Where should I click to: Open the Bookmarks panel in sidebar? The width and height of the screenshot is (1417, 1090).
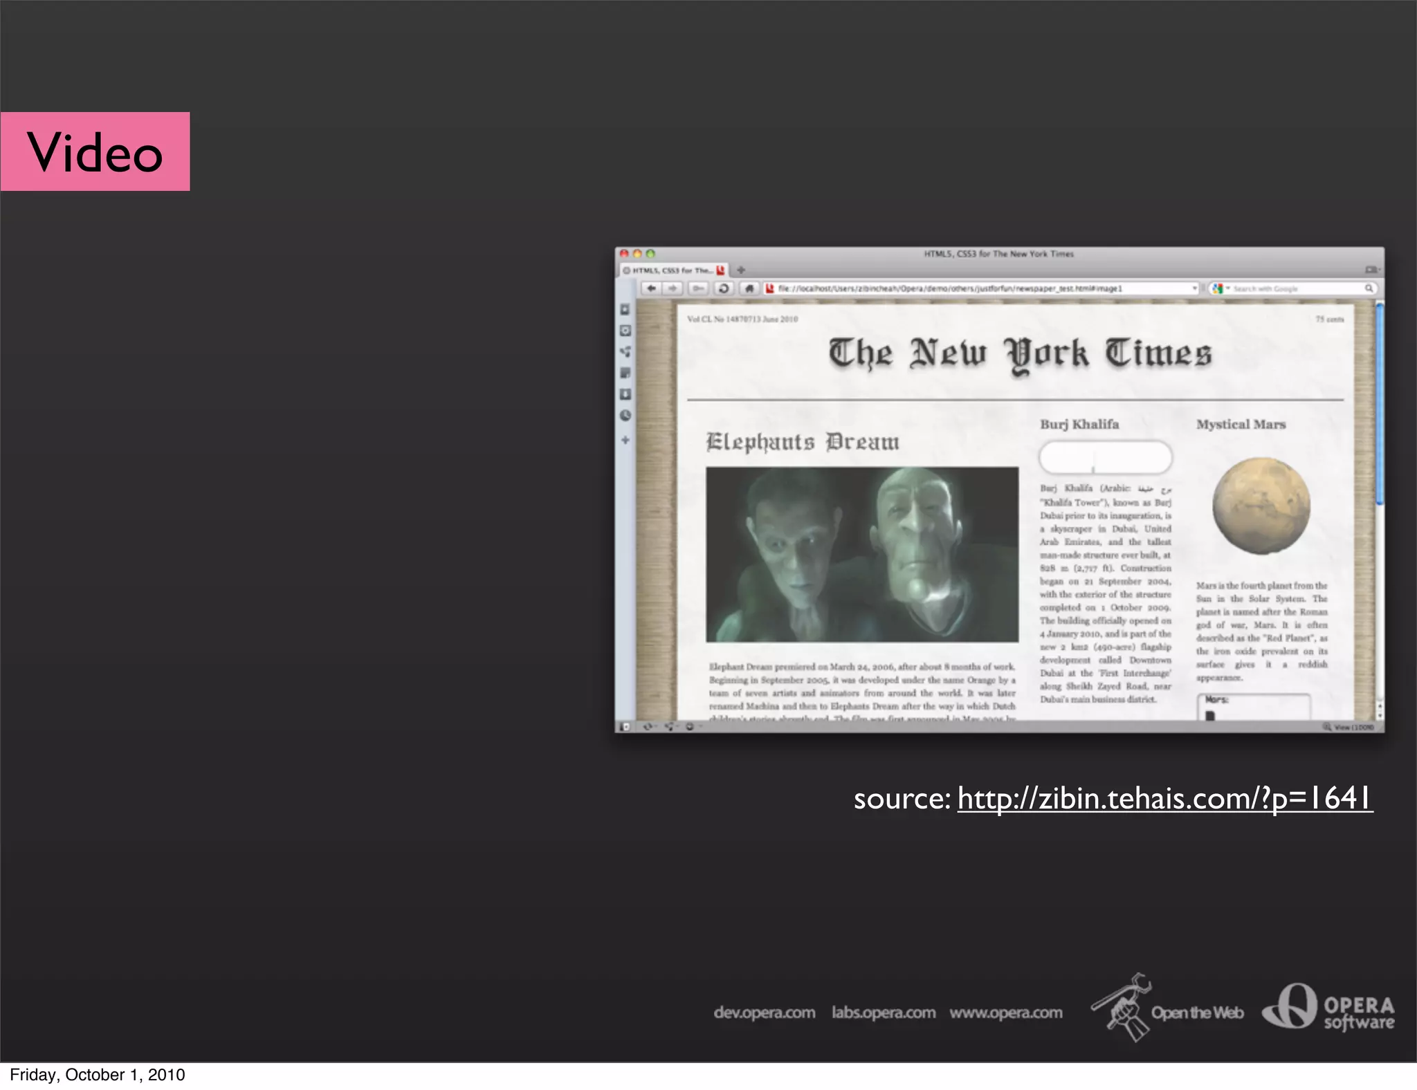click(x=625, y=309)
